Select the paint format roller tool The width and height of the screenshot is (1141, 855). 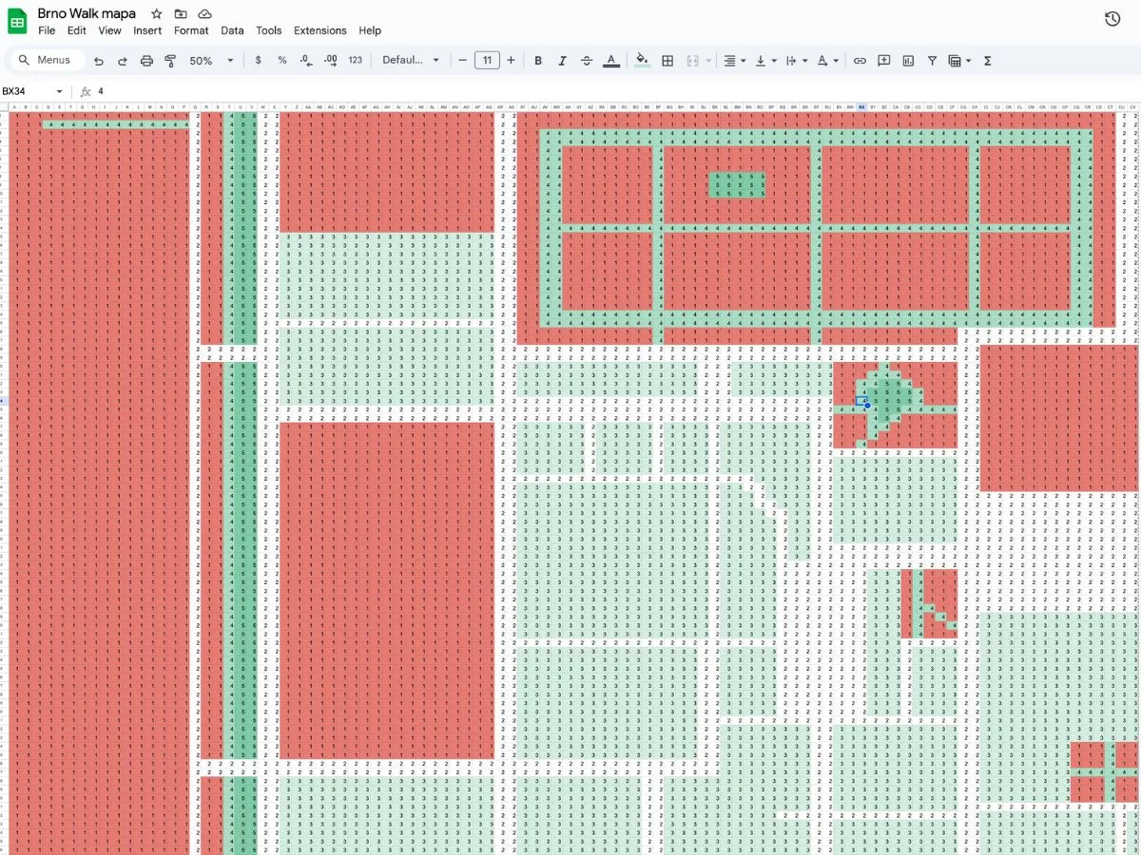pyautogui.click(x=170, y=61)
